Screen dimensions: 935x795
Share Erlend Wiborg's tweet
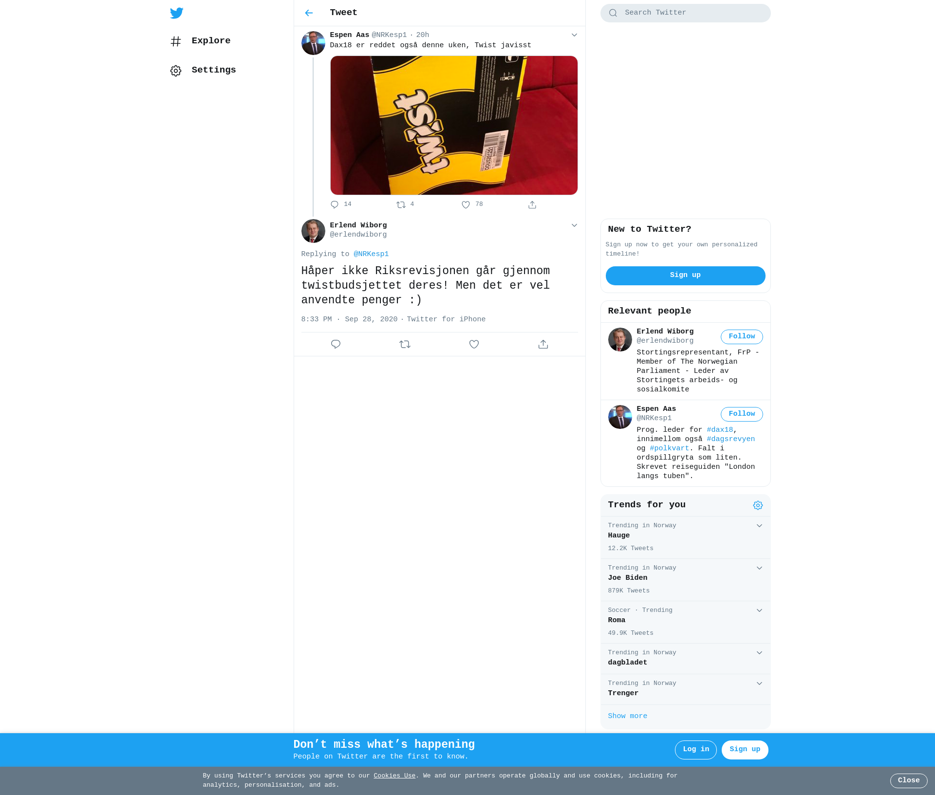tap(543, 344)
